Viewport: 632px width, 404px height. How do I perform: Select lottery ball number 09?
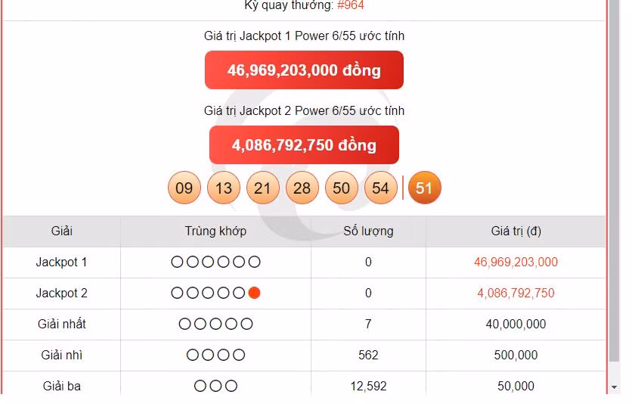click(x=184, y=188)
